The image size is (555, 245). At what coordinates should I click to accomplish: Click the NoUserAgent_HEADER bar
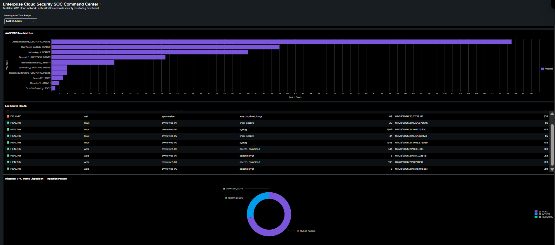pos(150,52)
